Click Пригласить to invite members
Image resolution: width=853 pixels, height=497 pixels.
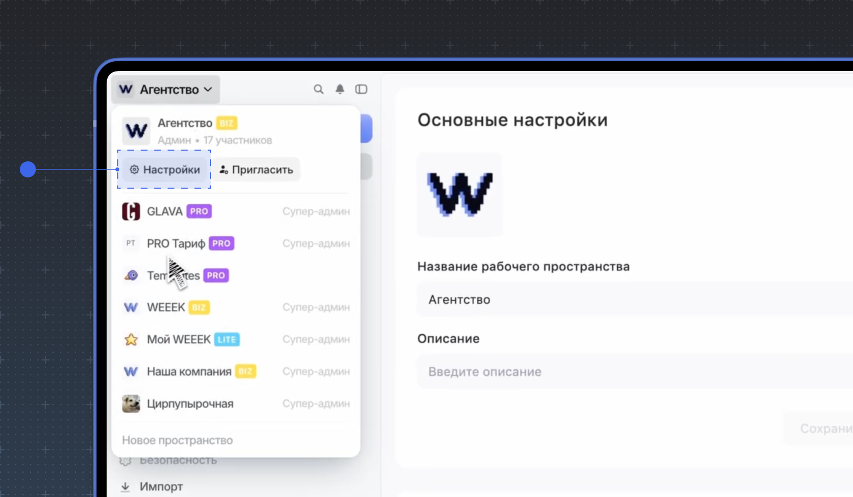point(256,169)
